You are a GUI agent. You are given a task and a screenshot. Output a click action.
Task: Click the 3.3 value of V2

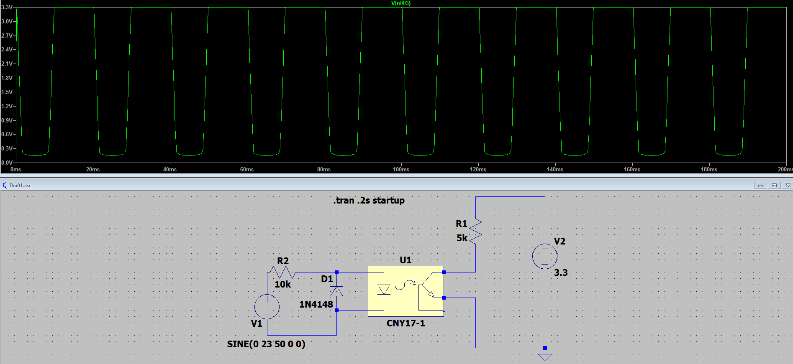tap(561, 273)
